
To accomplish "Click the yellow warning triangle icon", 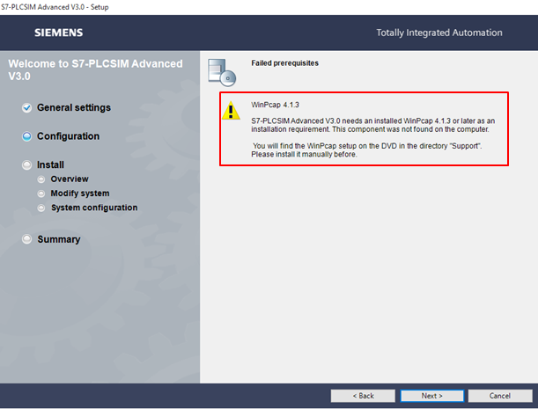I will pos(231,110).
